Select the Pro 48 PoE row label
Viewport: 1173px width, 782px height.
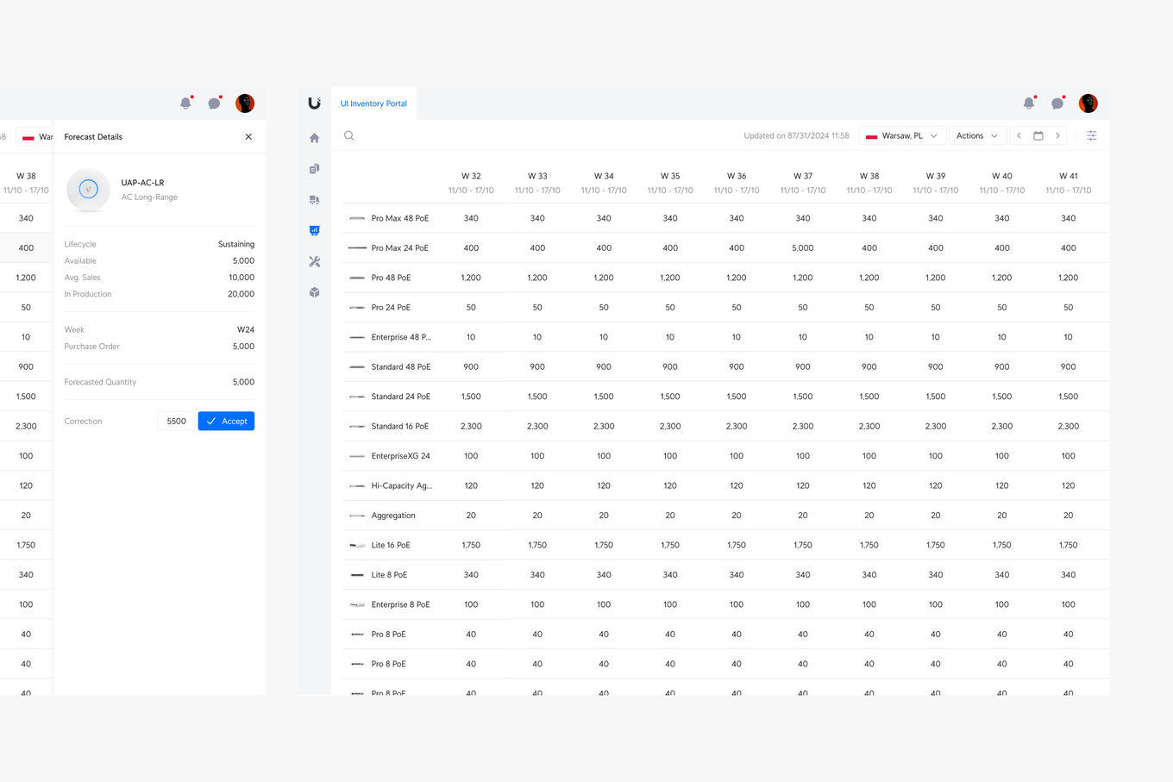pos(391,278)
